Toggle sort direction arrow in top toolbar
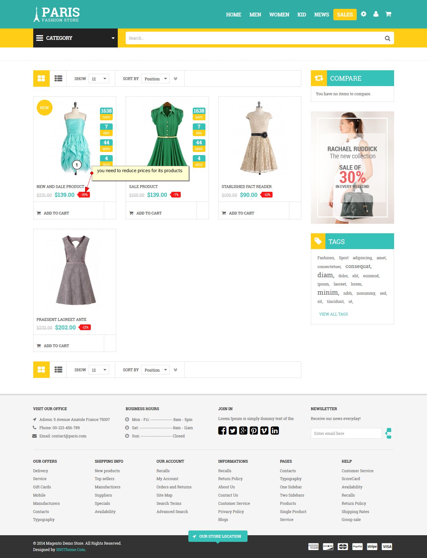Viewport: 427px width, 558px height. tap(176, 78)
